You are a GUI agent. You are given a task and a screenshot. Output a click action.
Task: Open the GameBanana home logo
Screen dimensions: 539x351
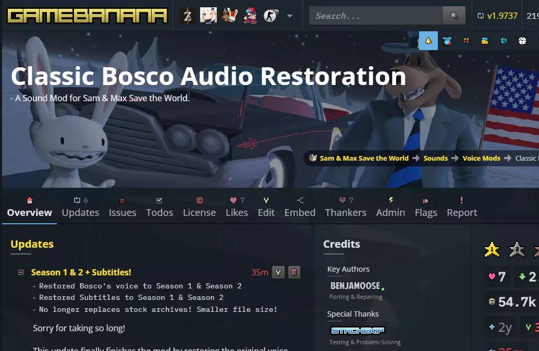pyautogui.click(x=87, y=16)
